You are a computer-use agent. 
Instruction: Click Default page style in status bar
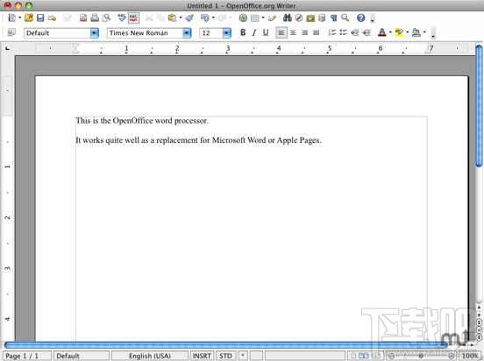(x=82, y=356)
